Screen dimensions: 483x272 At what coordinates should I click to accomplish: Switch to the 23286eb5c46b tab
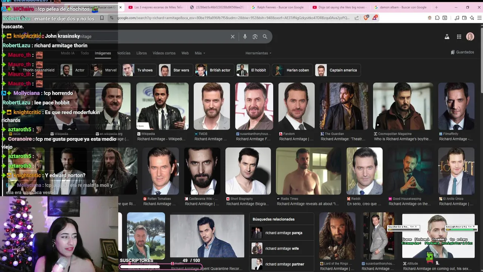pyautogui.click(x=217, y=7)
